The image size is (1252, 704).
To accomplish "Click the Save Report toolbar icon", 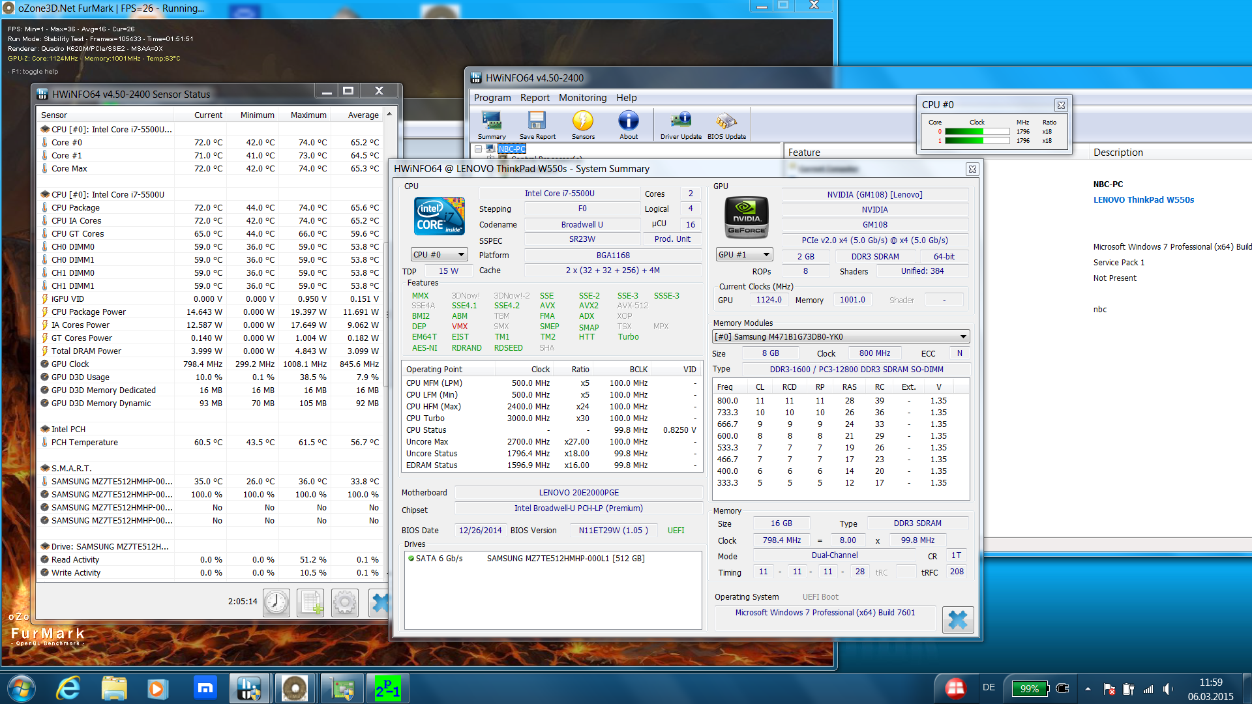I will click(x=537, y=125).
